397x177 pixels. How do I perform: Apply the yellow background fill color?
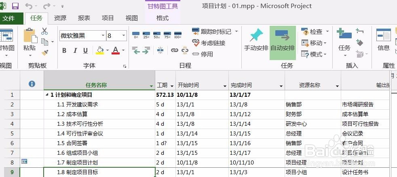[x=100, y=50]
